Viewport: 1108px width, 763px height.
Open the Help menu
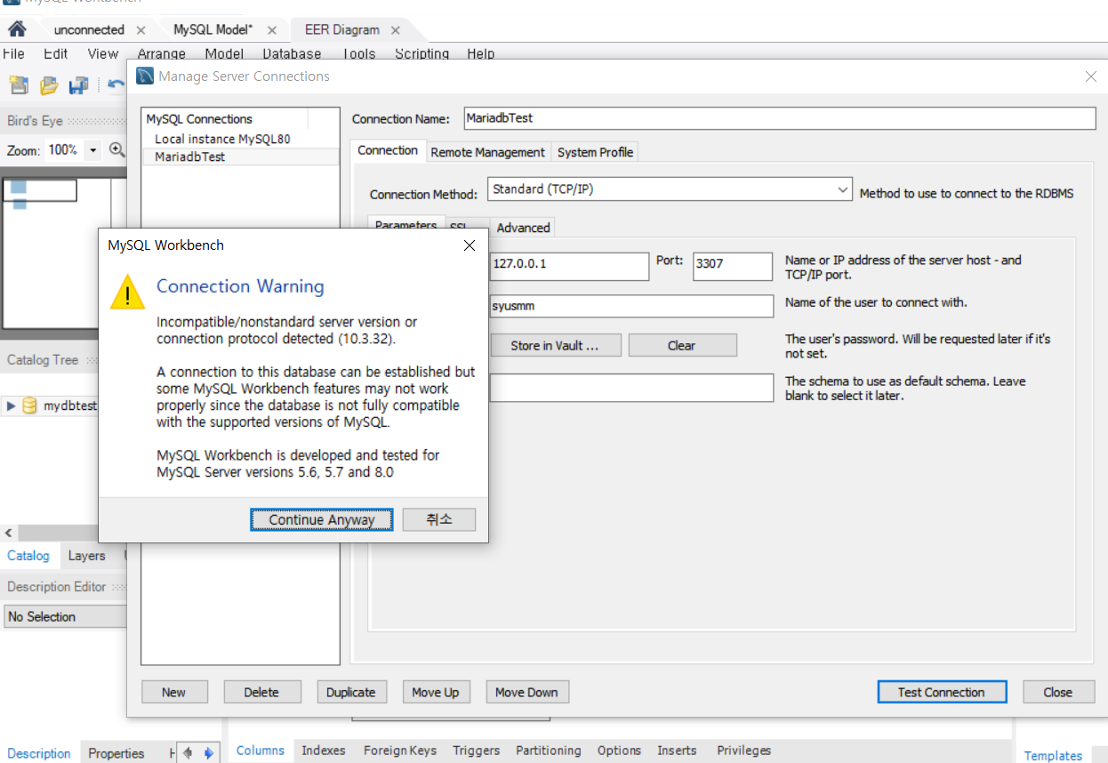[480, 53]
